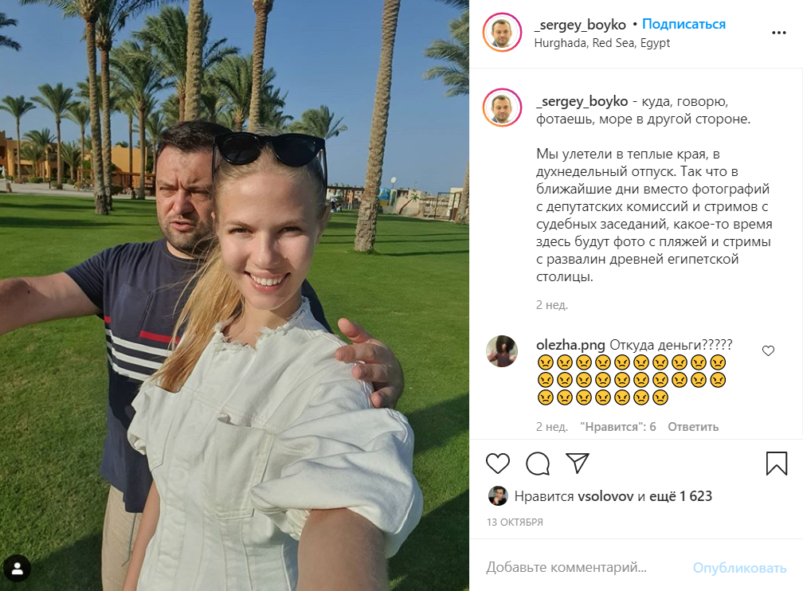The height and width of the screenshot is (591, 803).
Task: Show list of ещё 1 623 likes
Action: (680, 496)
